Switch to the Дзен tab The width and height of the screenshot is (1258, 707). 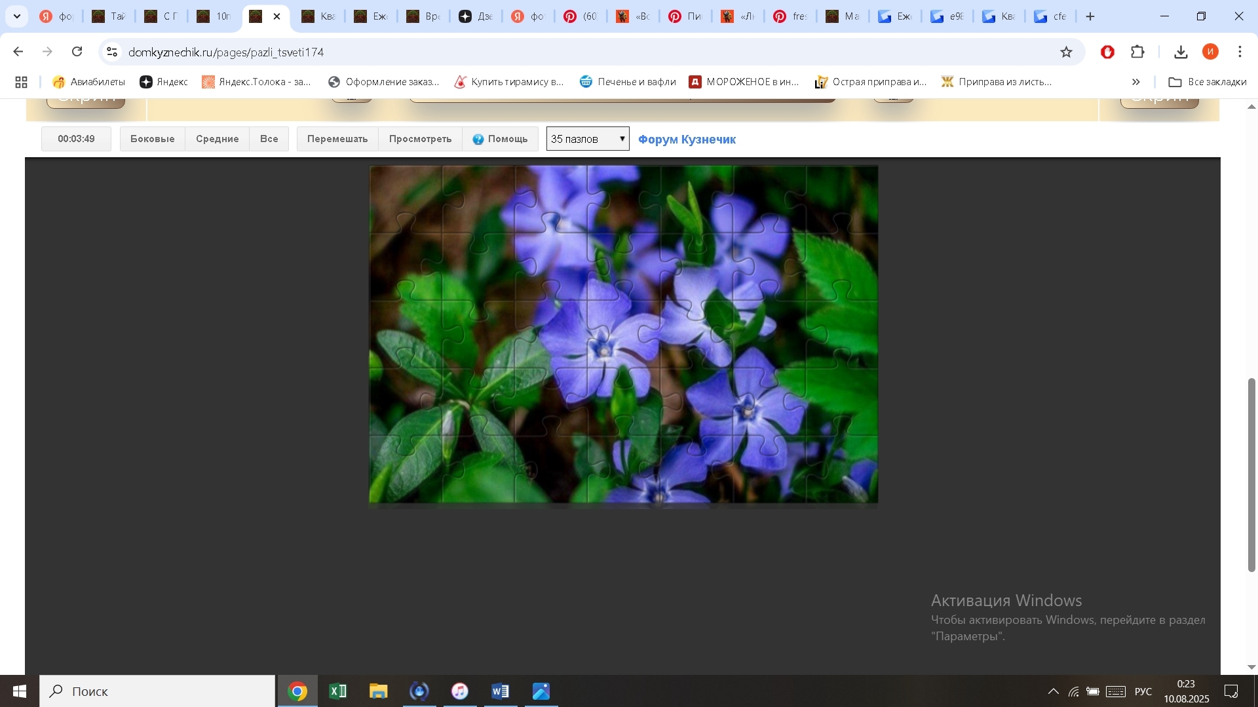[476, 16]
